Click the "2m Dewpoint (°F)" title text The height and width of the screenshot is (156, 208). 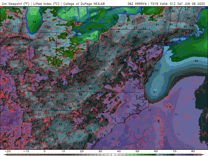point(16,4)
